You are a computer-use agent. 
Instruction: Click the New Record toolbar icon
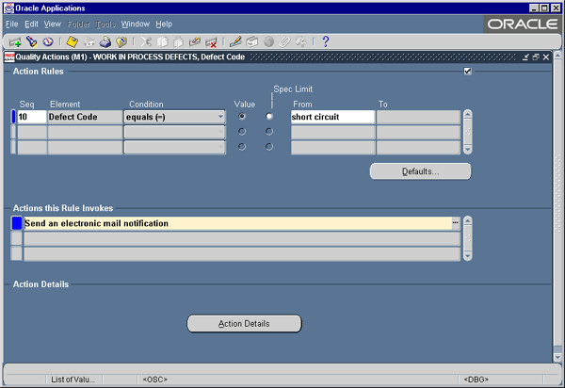coord(15,42)
